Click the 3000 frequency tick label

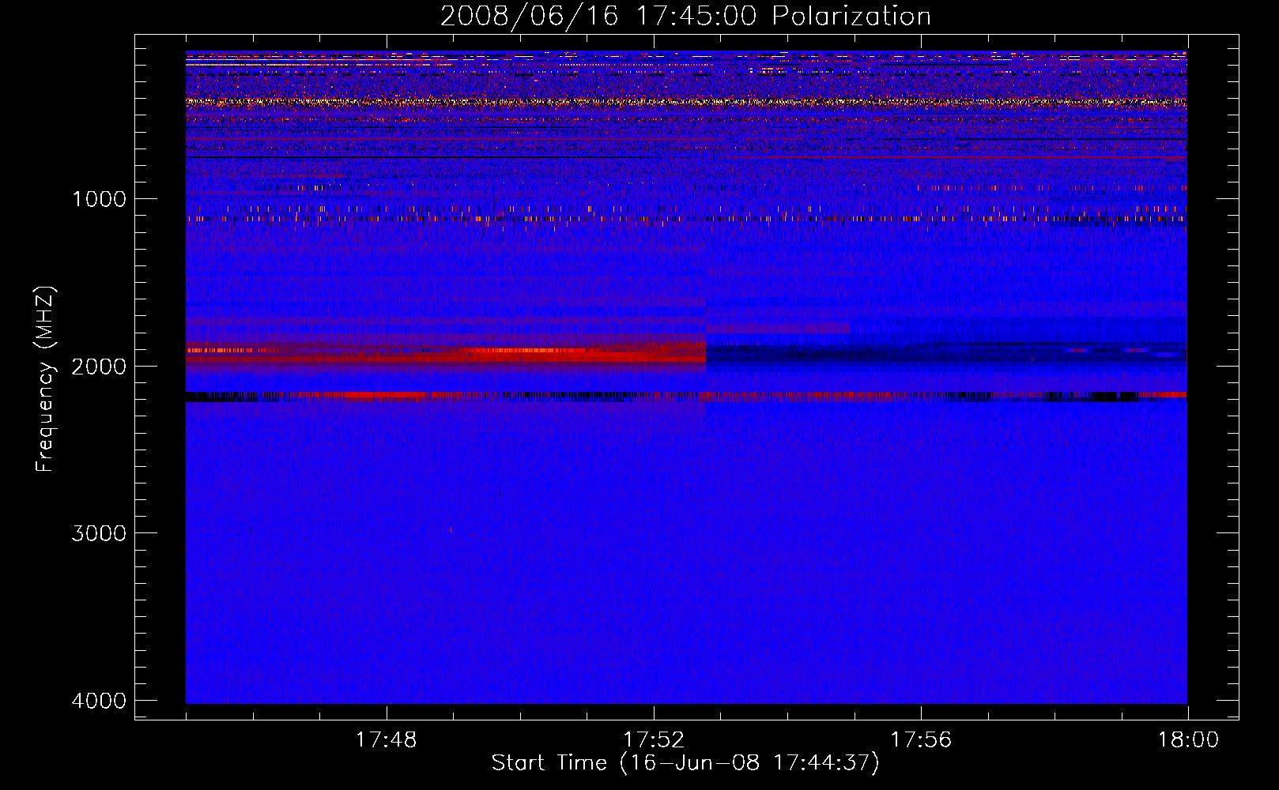click(99, 533)
